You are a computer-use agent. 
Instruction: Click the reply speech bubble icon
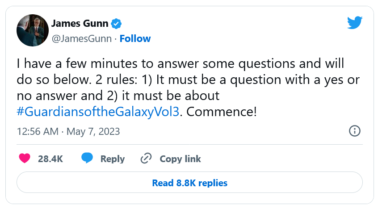point(87,159)
